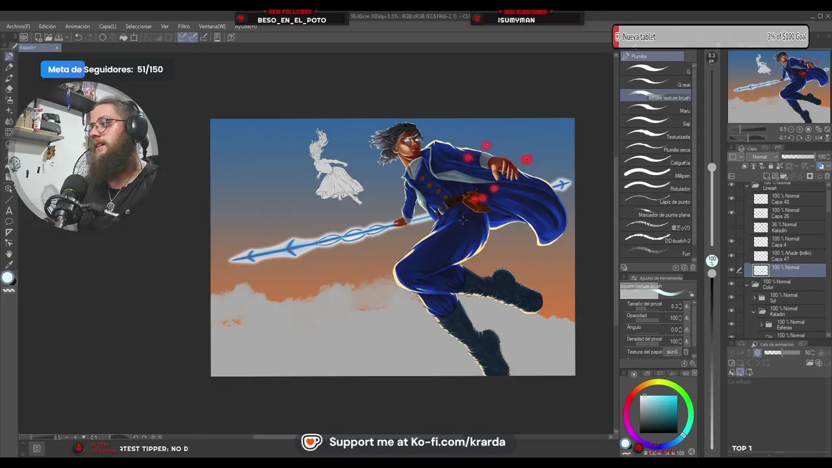Click the sub tool detail wrench icon
The height and width of the screenshot is (468, 832).
click(693, 363)
